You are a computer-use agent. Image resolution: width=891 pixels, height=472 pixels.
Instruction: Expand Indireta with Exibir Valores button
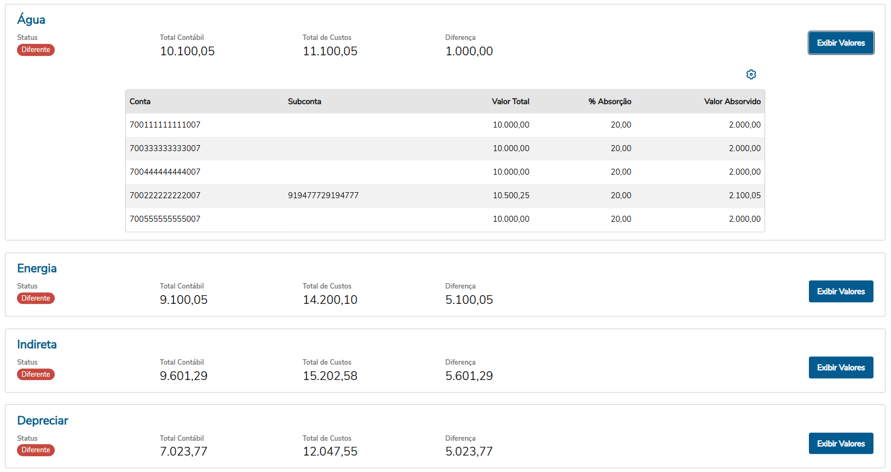[841, 367]
